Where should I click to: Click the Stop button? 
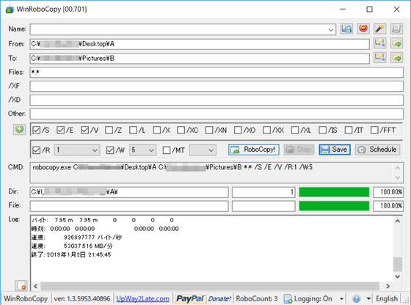coord(299,150)
